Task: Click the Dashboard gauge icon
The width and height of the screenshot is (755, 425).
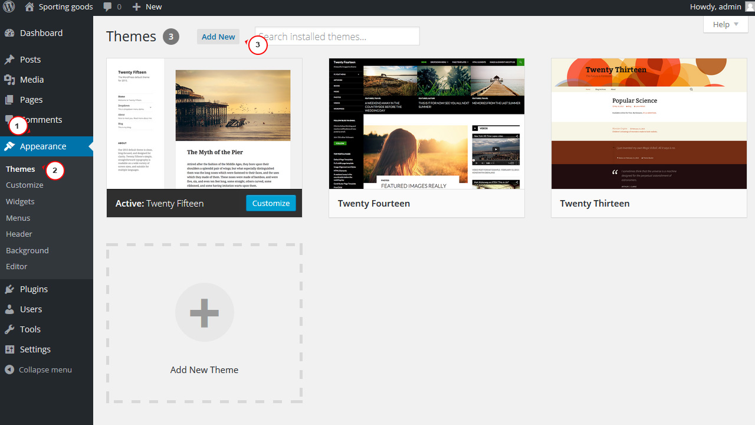Action: (9, 33)
